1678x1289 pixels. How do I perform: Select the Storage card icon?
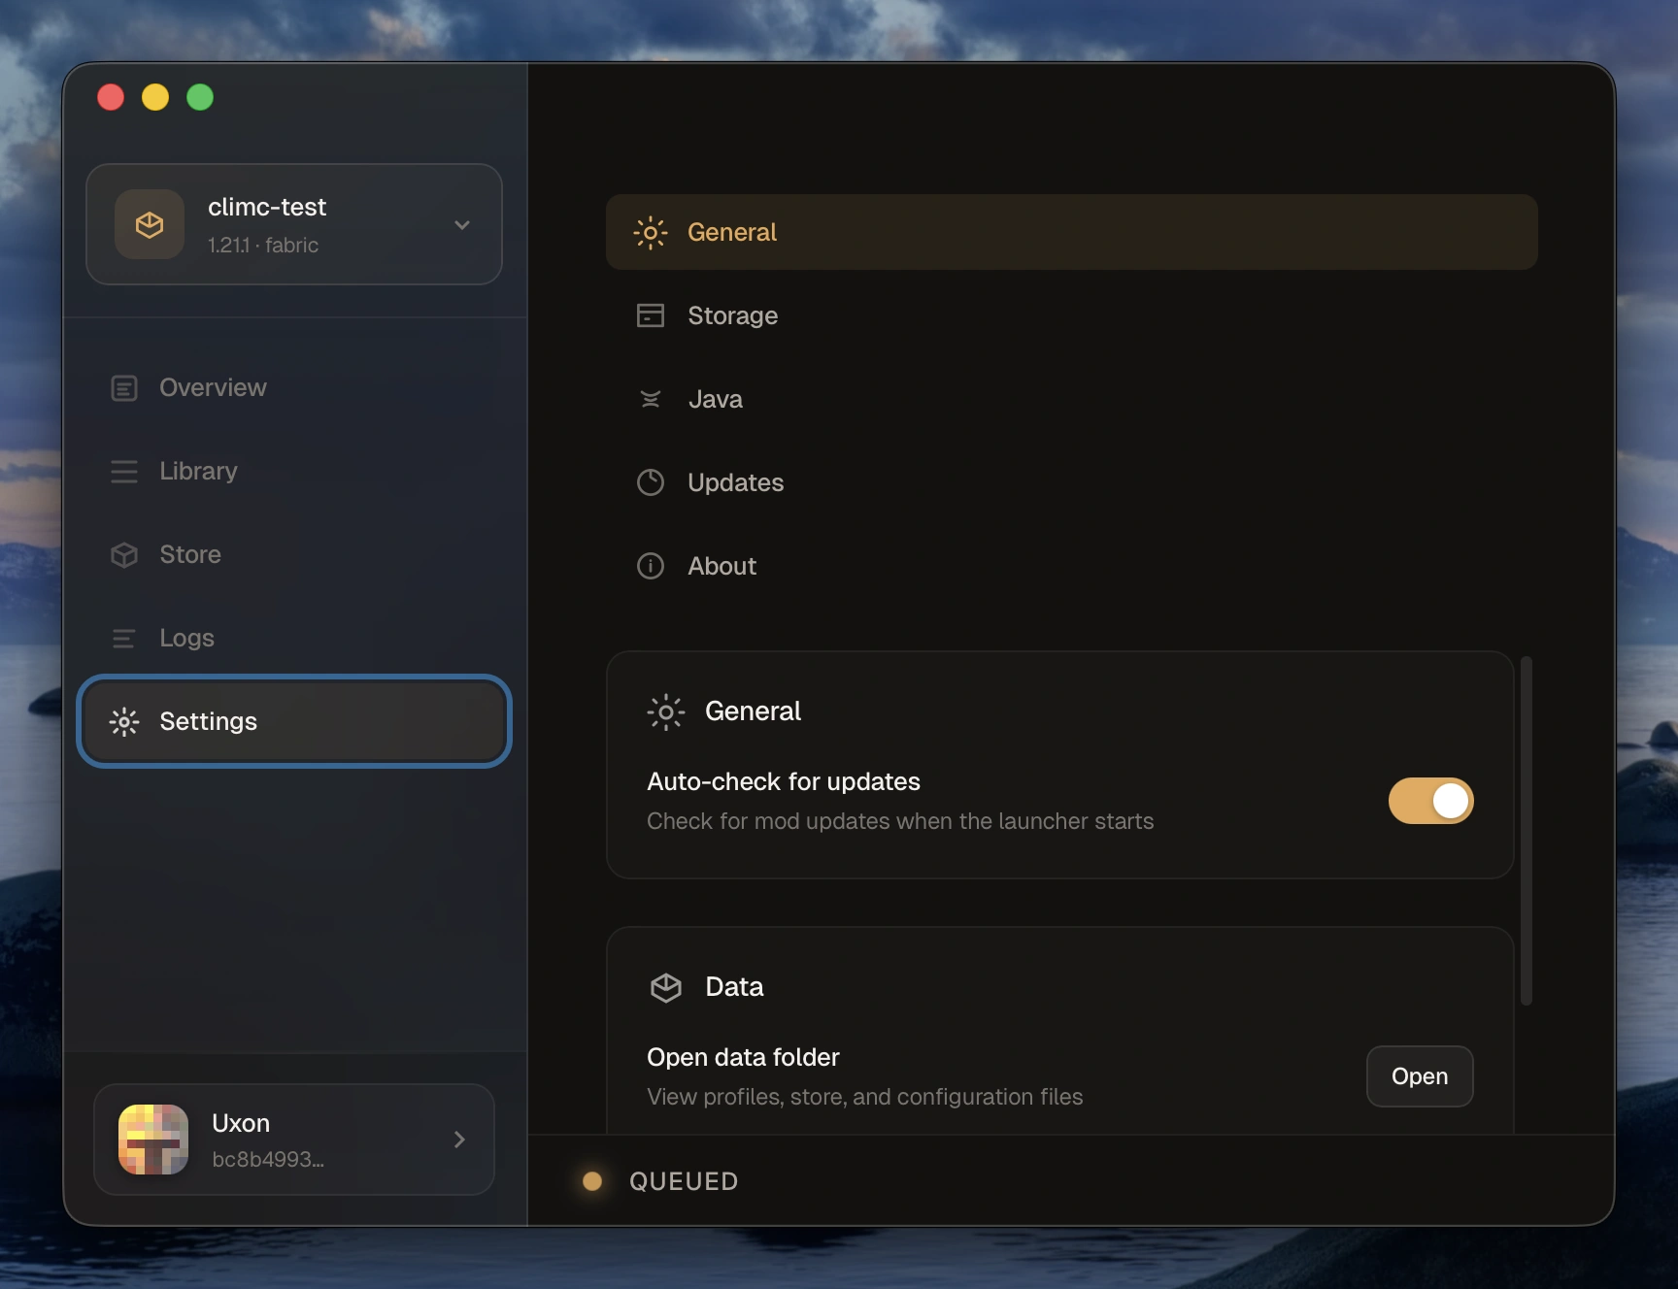[x=650, y=314]
